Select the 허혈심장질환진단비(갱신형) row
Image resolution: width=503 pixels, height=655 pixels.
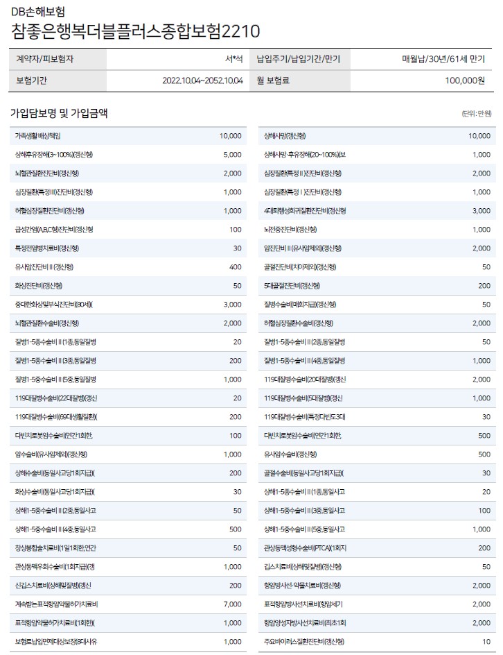tap(128, 211)
